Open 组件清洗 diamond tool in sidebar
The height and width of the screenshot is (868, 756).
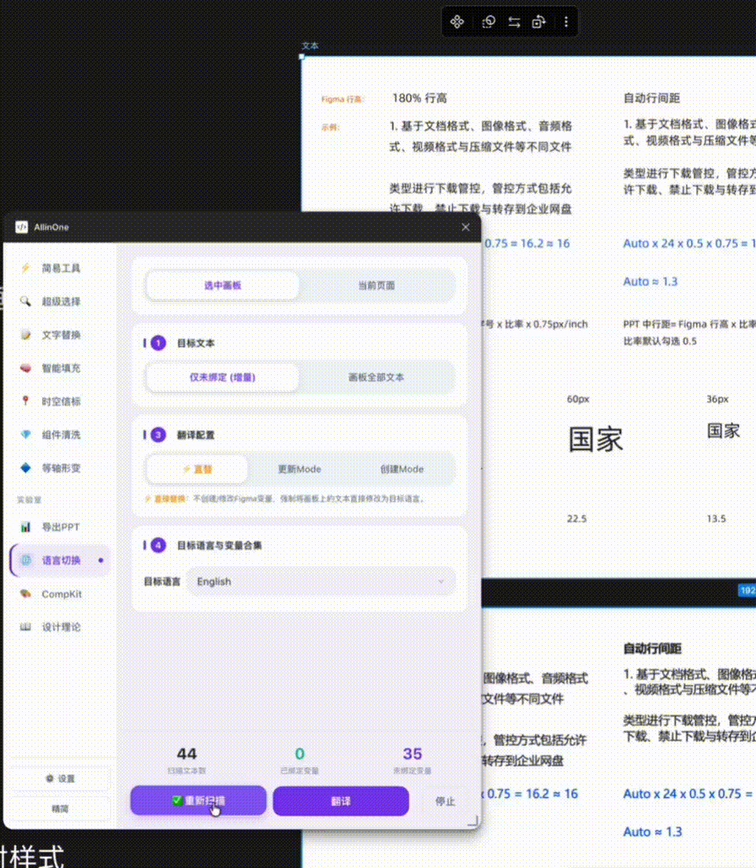(x=60, y=435)
